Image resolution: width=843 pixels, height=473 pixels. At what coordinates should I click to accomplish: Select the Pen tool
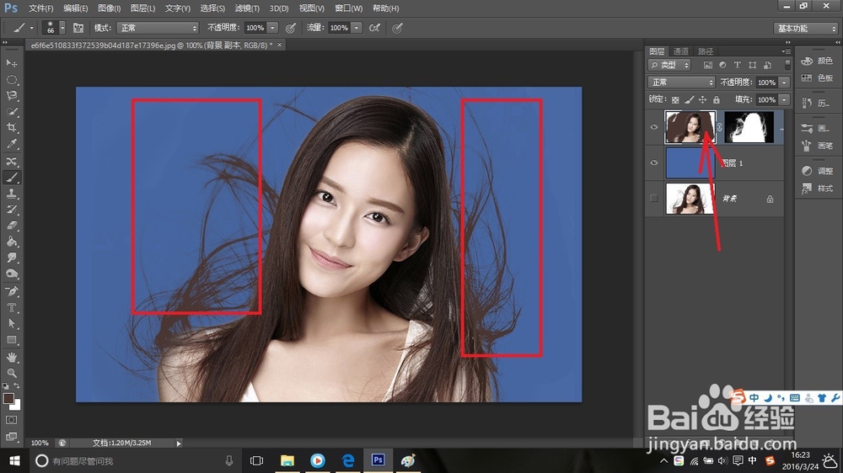pyautogui.click(x=12, y=291)
